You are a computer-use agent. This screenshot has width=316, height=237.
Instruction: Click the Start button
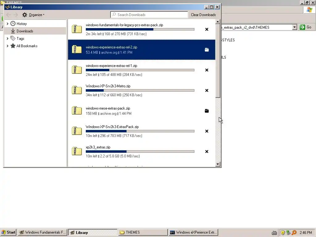tap(8, 232)
